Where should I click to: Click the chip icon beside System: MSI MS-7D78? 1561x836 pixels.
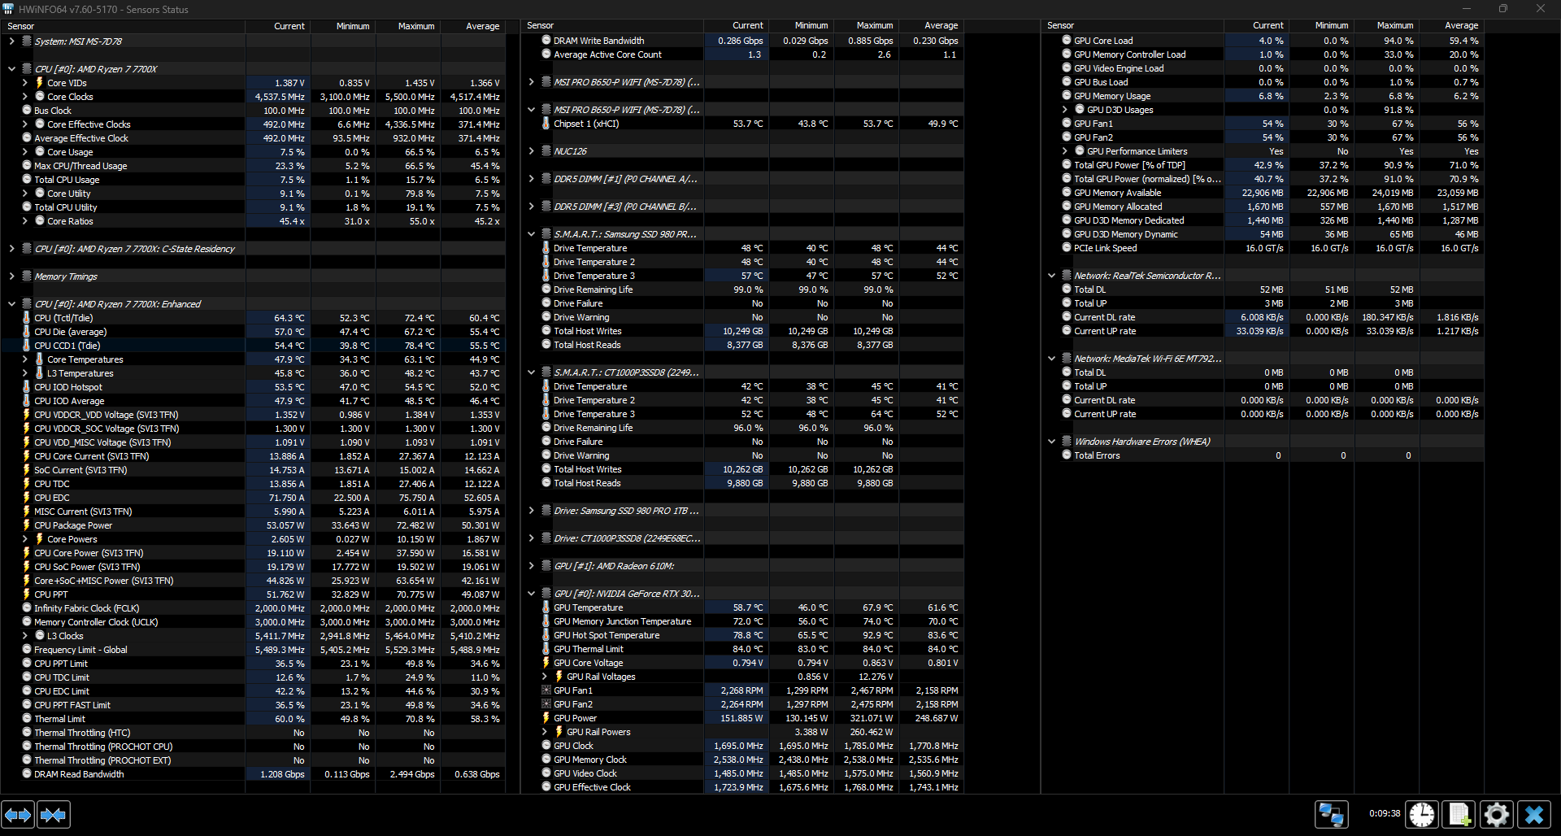tap(27, 41)
